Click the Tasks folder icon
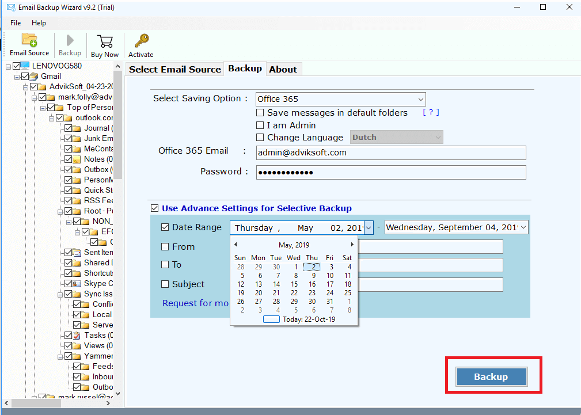The image size is (581, 415). coord(77,336)
